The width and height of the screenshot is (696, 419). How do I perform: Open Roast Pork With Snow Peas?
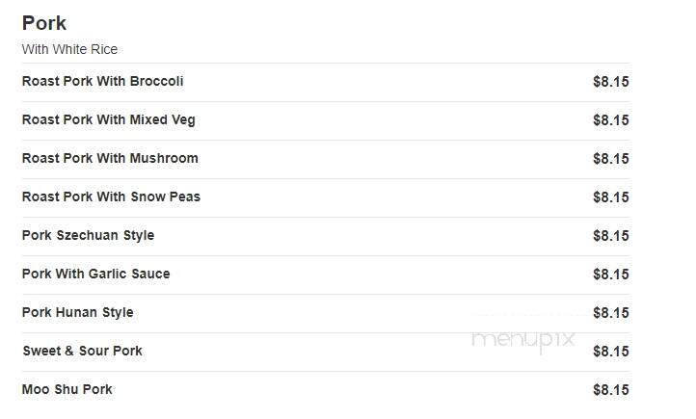pyautogui.click(x=111, y=196)
